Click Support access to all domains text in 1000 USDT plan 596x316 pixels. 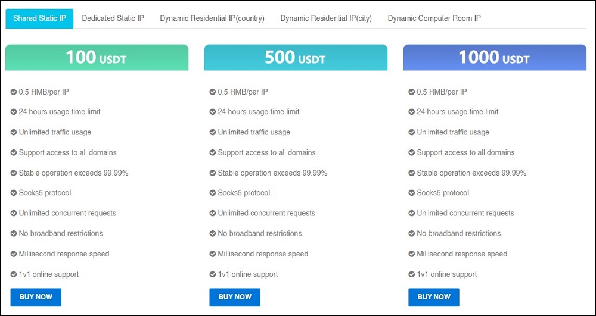tap(465, 152)
